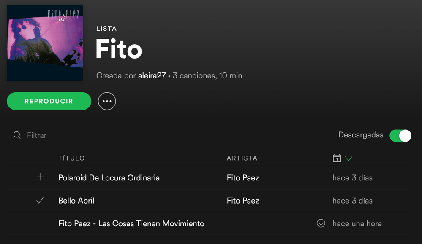Select the Polaroid De Locura Ordinaria track

(109, 177)
